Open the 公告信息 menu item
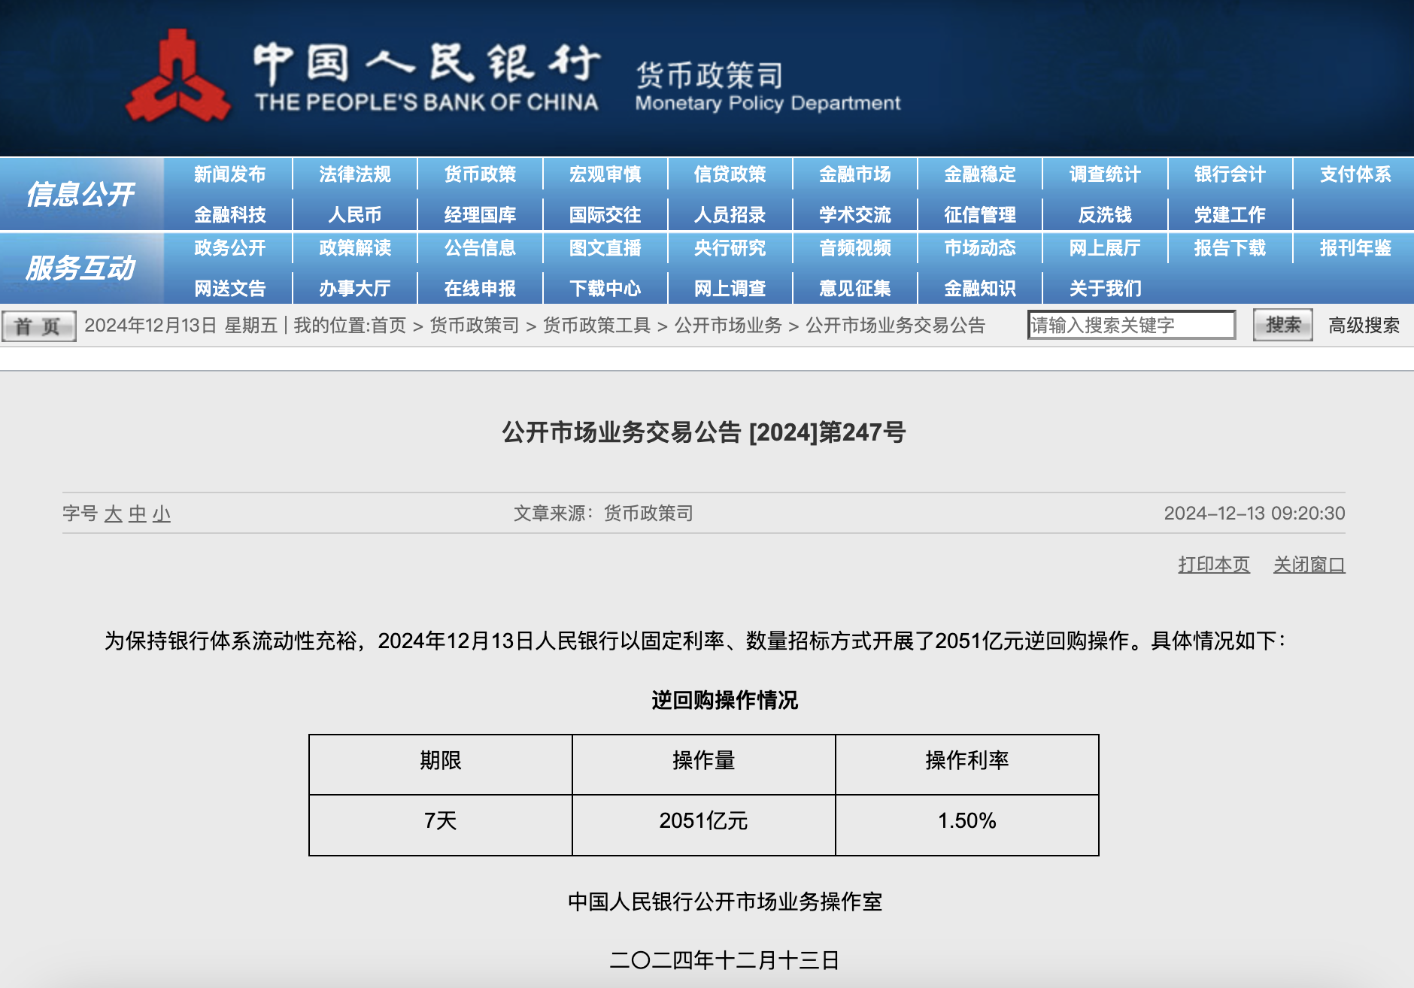This screenshot has height=988, width=1414. (481, 248)
